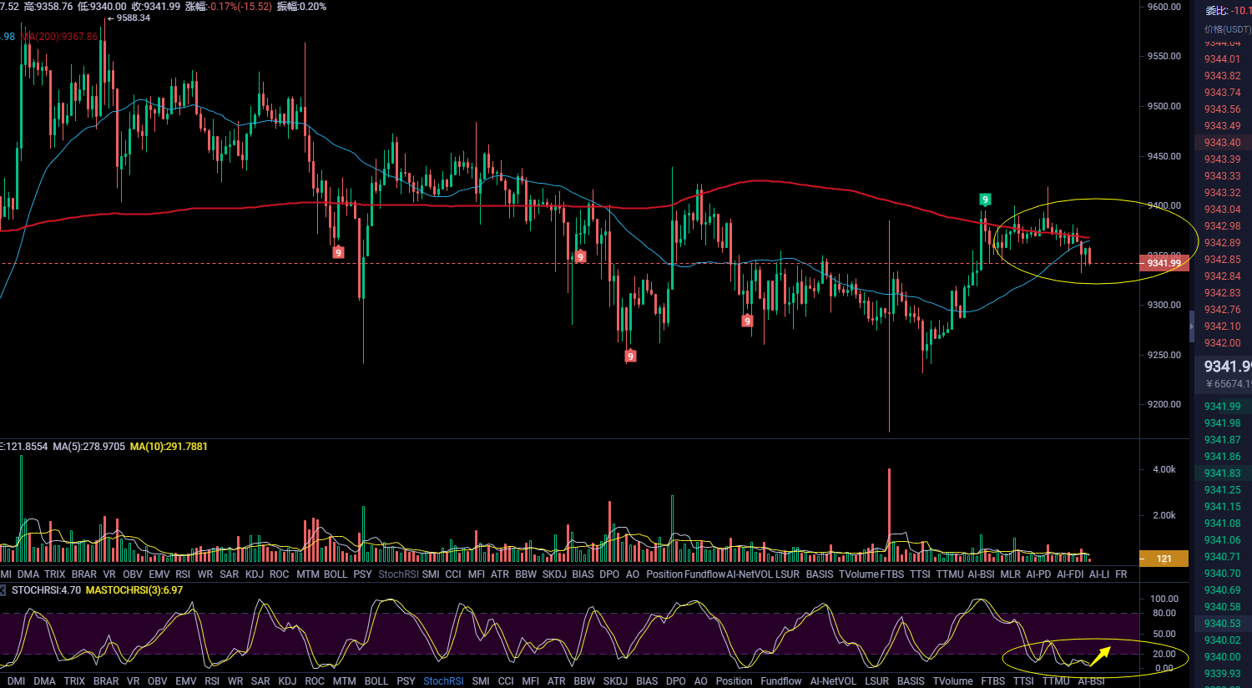This screenshot has width=1252, height=688.
Task: Select the 9343.82 ask price in the order book
Action: tap(1222, 76)
